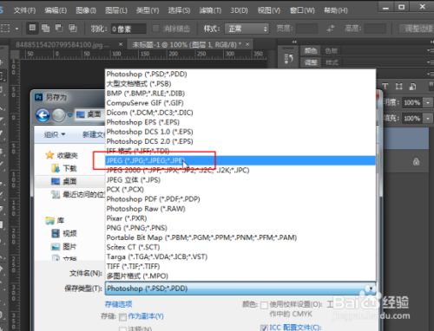Click the layer lock icon
434x331 pixels.
pos(417,162)
